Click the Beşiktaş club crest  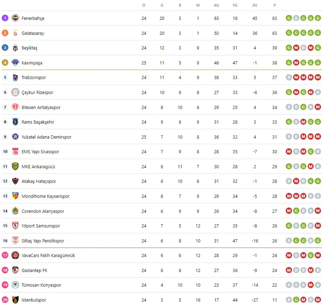(x=15, y=48)
